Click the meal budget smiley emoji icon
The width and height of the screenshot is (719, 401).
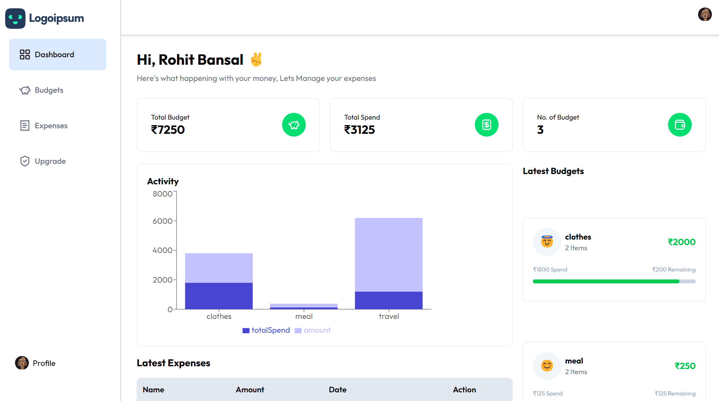[x=547, y=366]
